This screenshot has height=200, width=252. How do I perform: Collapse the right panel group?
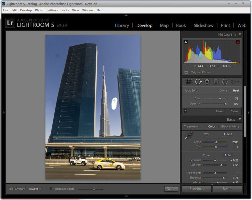[249, 112]
